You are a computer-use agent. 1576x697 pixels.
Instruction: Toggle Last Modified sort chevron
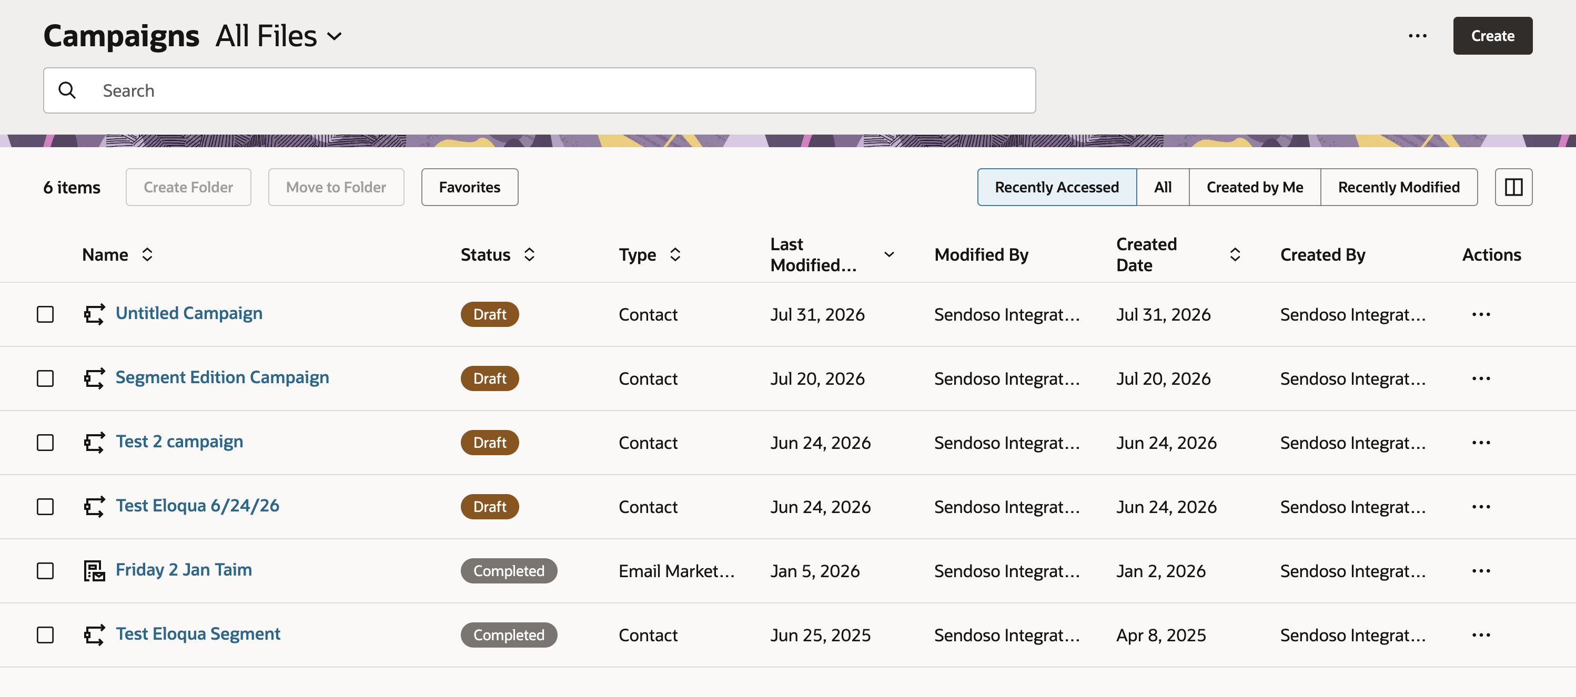coord(889,254)
